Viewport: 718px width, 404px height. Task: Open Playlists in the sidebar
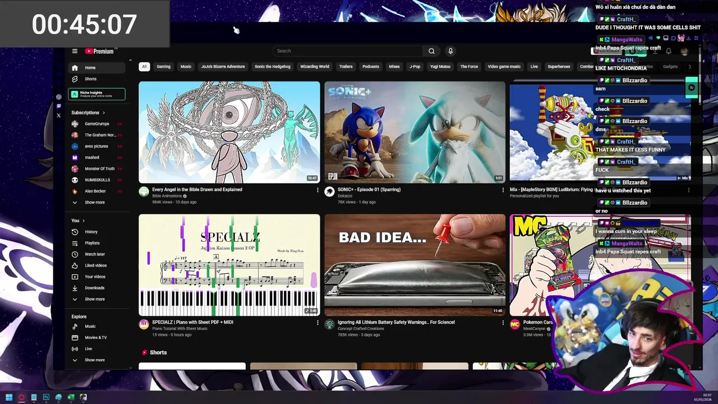coord(96,243)
